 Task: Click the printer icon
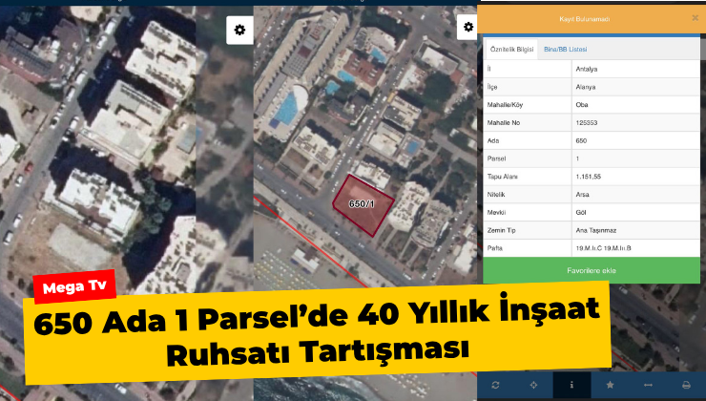(x=686, y=385)
